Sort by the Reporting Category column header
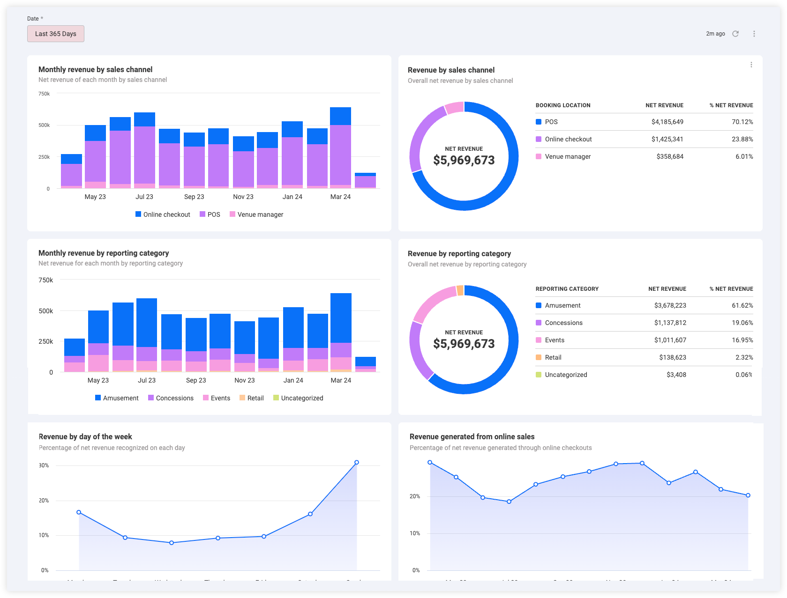787x598 pixels. (x=567, y=289)
